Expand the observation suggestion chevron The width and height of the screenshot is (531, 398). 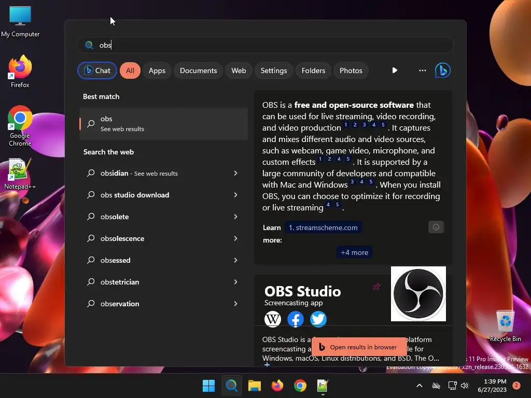(x=236, y=304)
